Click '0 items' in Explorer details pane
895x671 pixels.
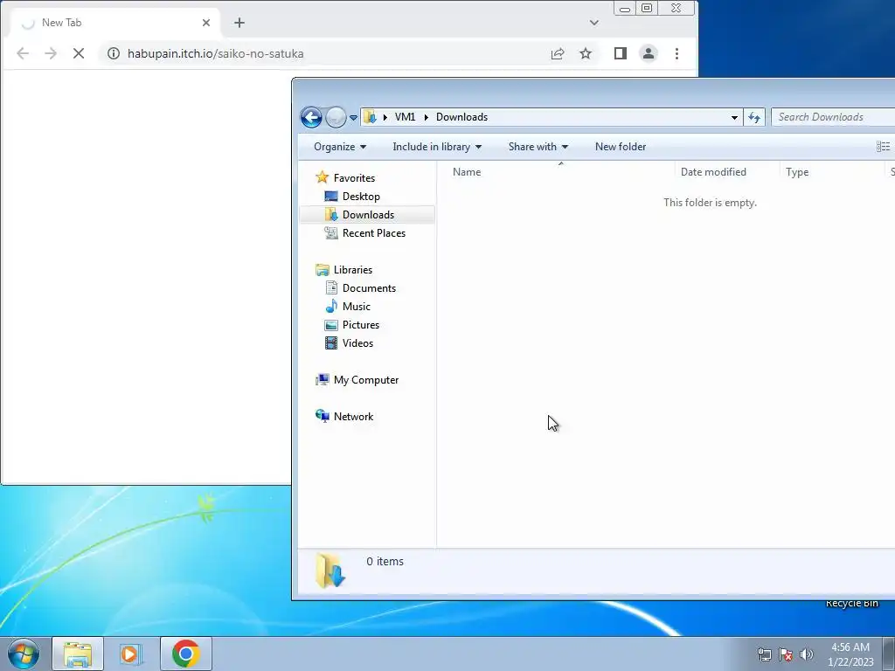[x=385, y=562]
